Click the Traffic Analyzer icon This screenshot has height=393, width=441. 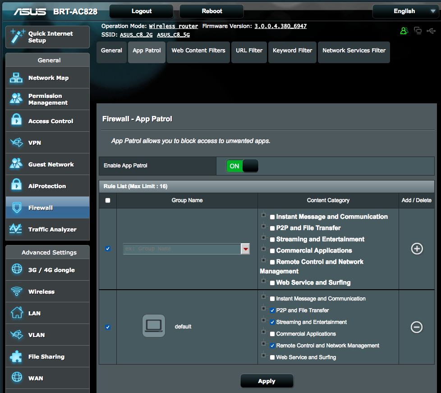click(16, 229)
